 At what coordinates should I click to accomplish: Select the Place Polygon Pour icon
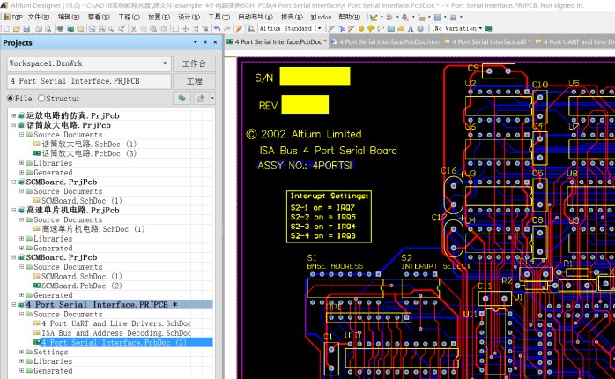(401, 28)
